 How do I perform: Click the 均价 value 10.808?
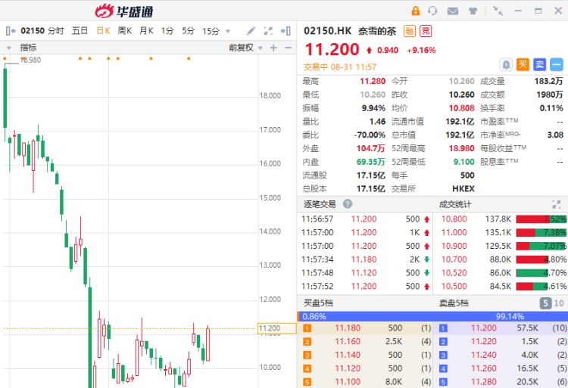461,107
